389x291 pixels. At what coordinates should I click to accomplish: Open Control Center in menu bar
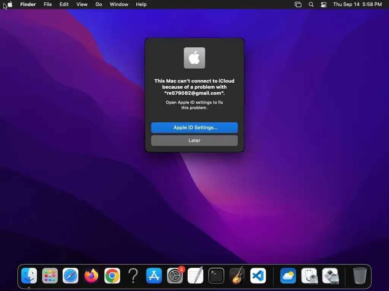(x=324, y=5)
